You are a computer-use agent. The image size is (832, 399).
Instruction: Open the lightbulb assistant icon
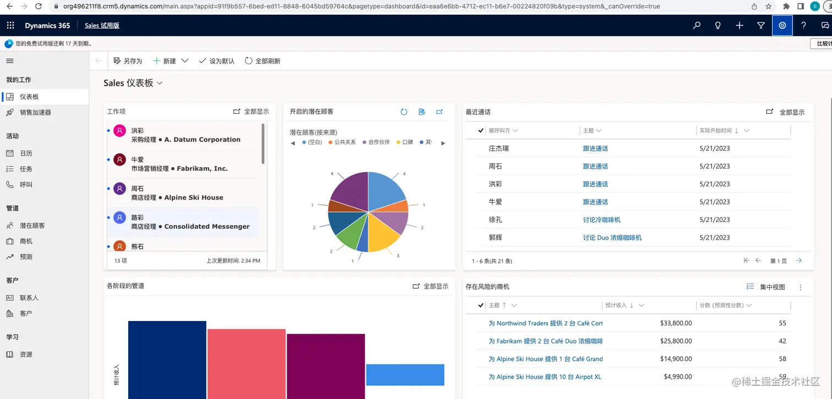(718, 25)
